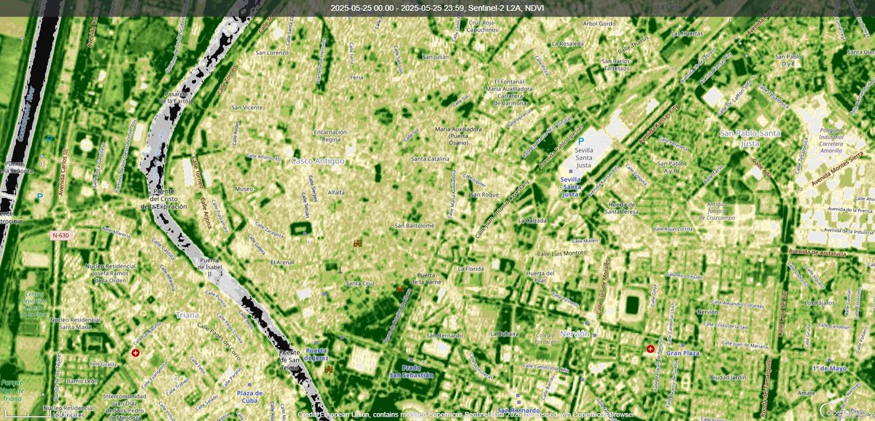This screenshot has height=421, width=875.
Task: Click the castle icon beside Santa Cruz label
Action: pyautogui.click(x=400, y=288)
